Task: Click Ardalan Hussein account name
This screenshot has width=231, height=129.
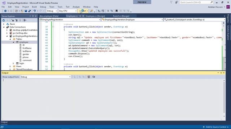Action: (215, 7)
